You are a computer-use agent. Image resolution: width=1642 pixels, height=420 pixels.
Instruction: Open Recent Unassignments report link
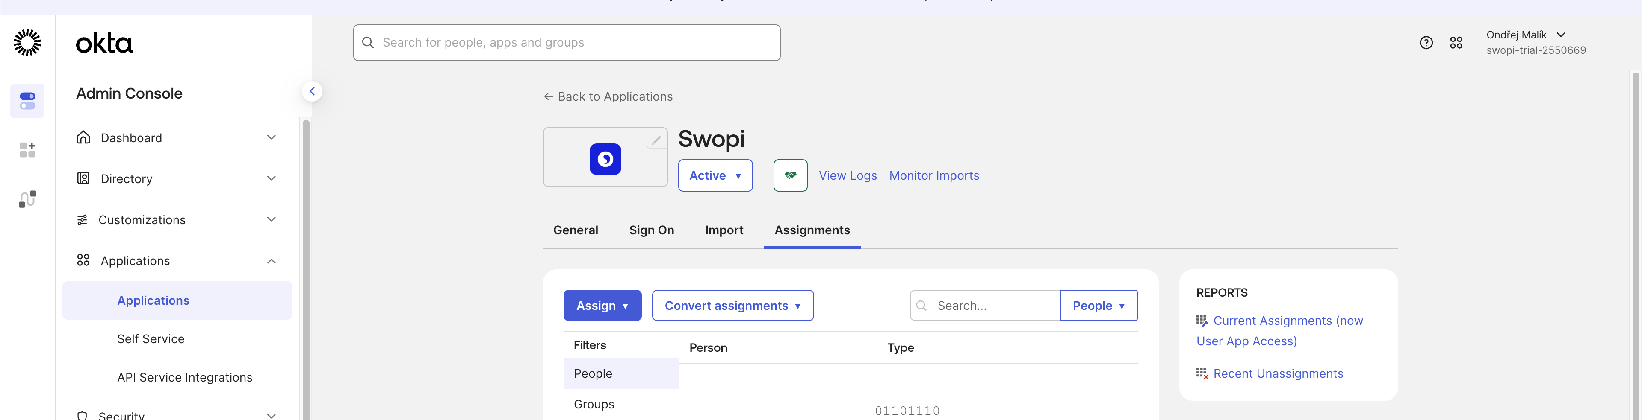(1278, 373)
